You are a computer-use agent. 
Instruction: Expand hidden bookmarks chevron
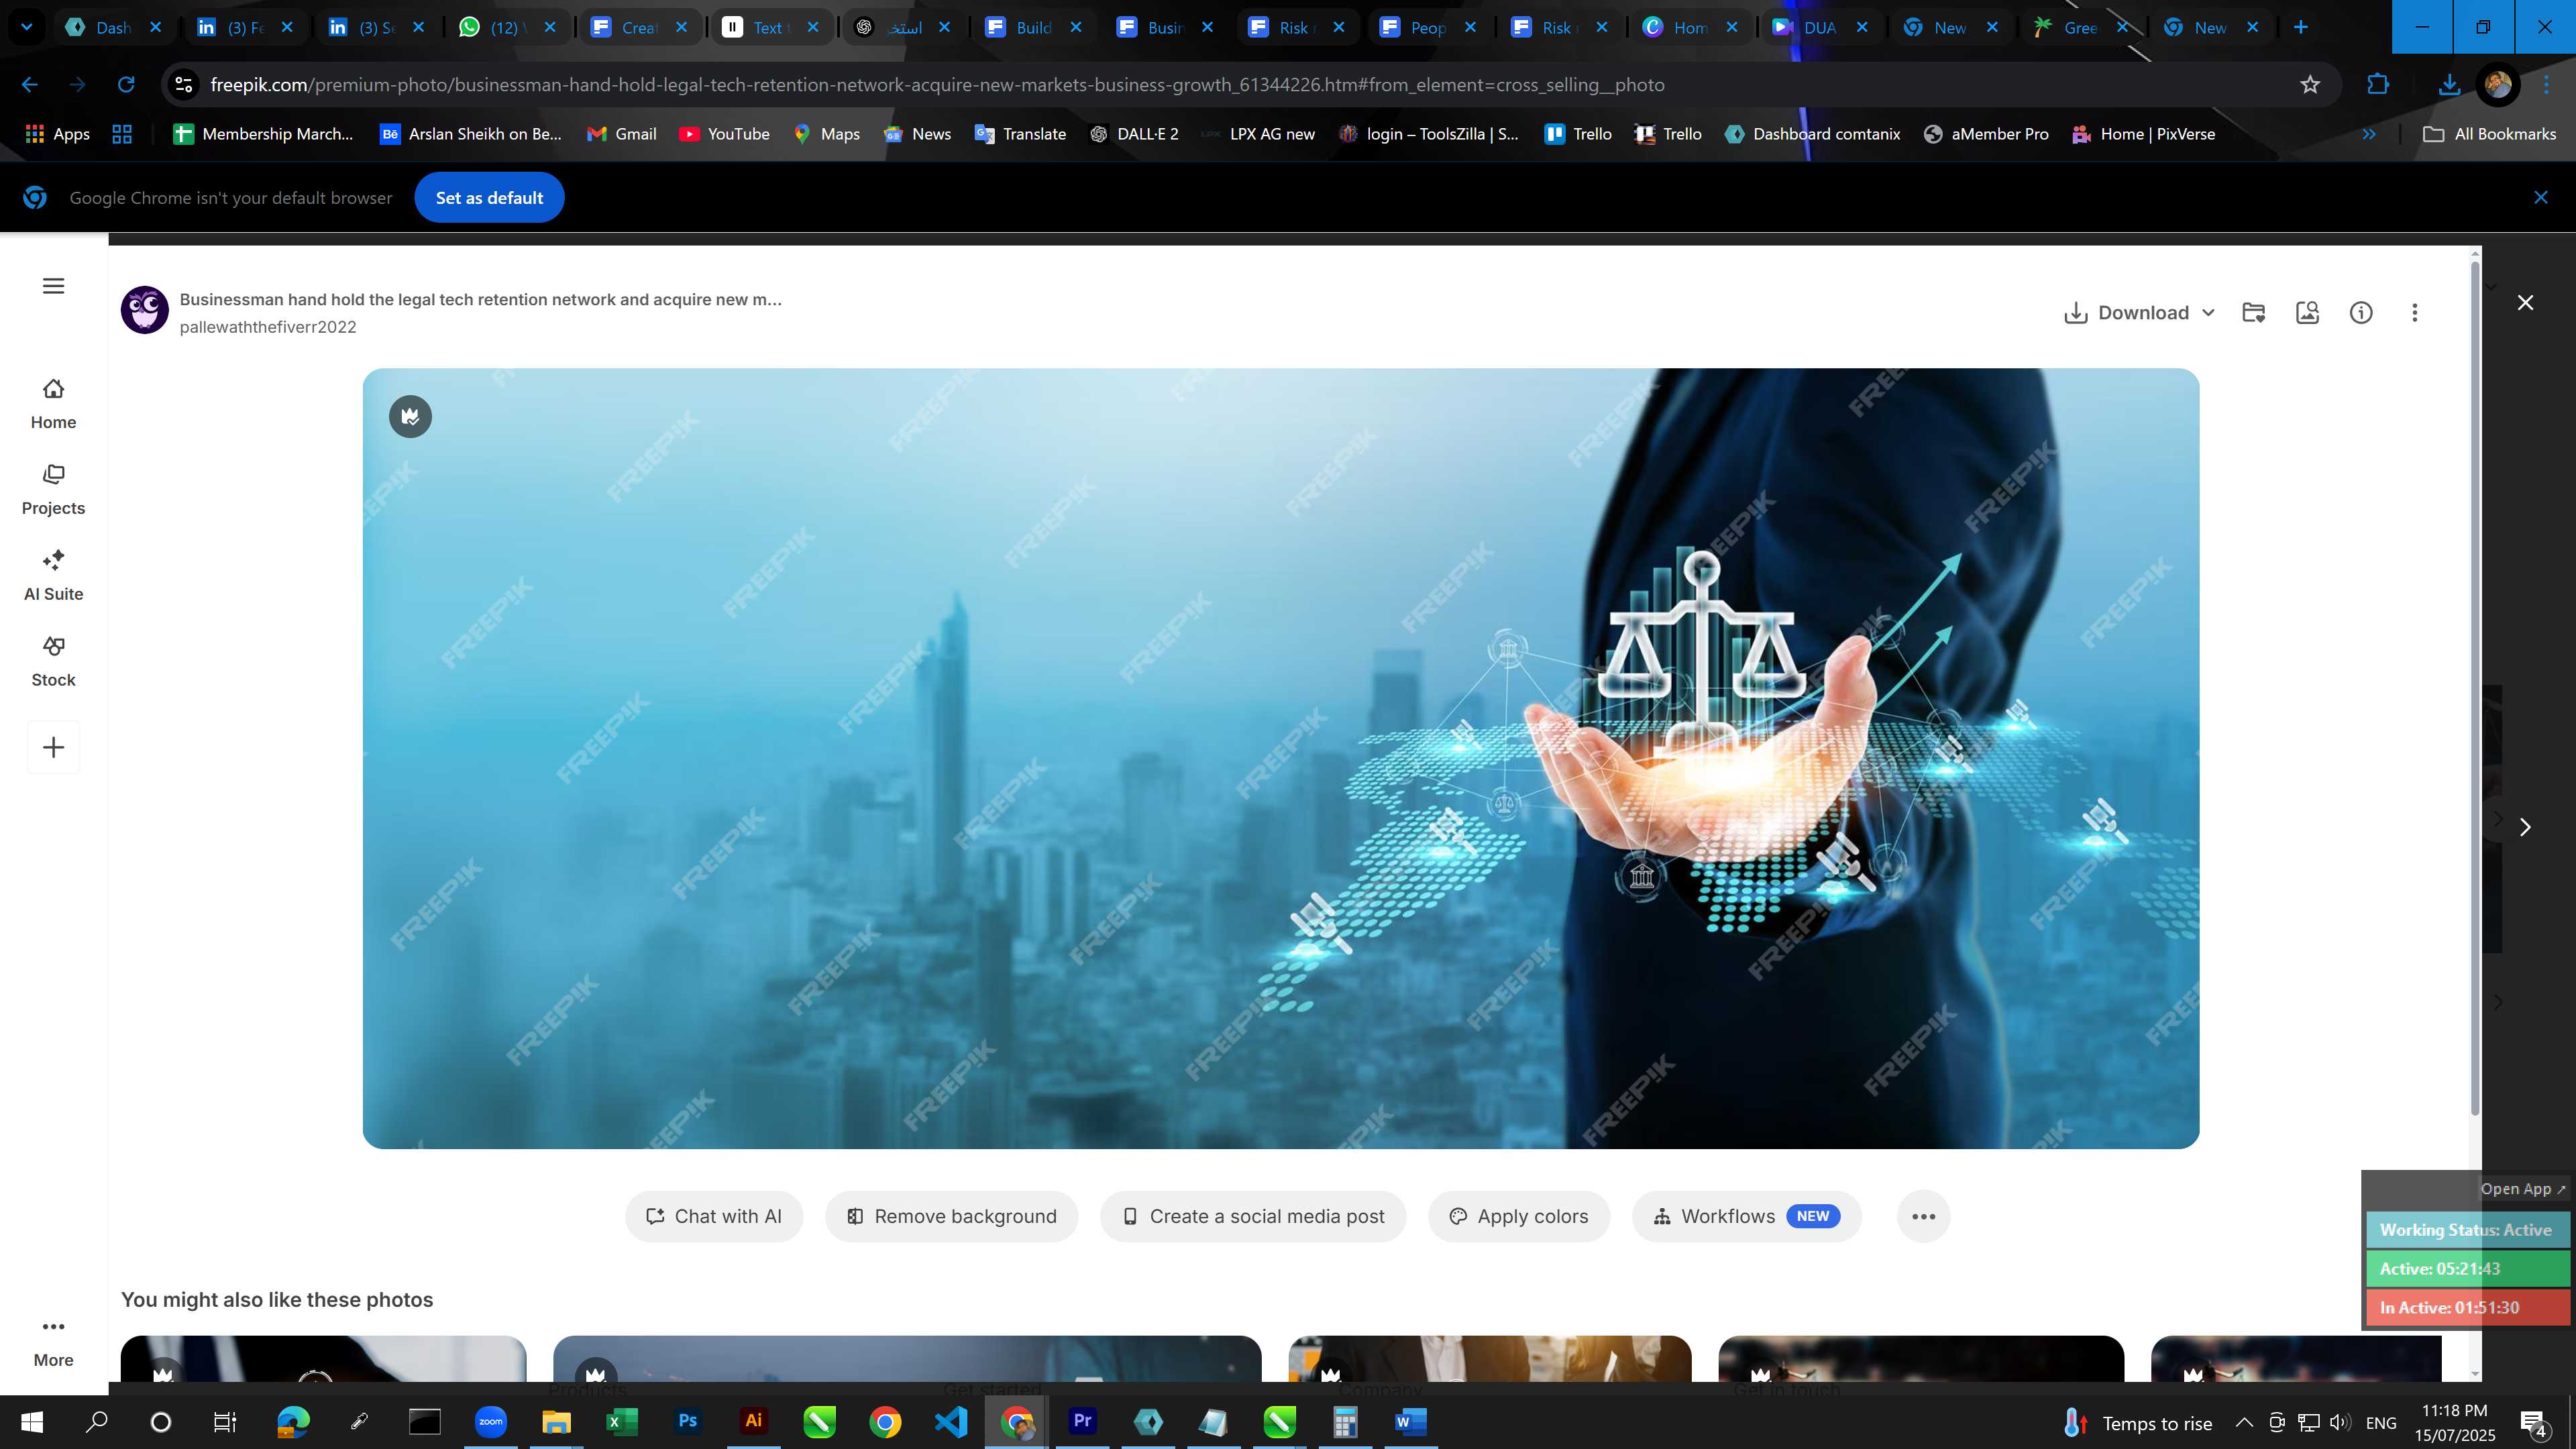2369,134
